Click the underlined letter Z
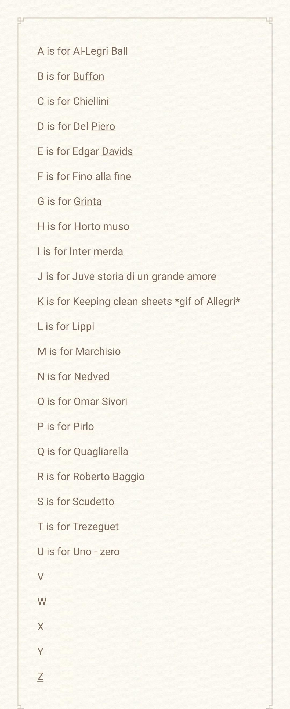 point(40,677)
